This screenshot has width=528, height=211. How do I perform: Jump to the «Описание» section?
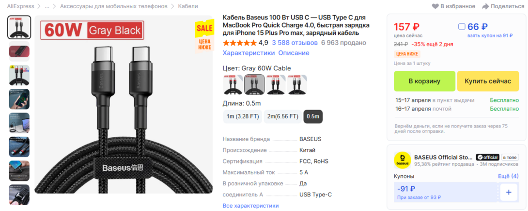(294, 53)
